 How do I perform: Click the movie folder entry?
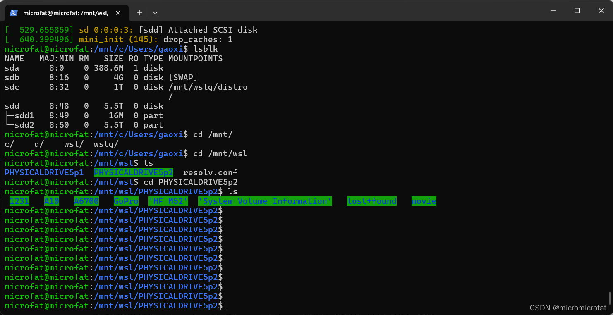(x=424, y=201)
